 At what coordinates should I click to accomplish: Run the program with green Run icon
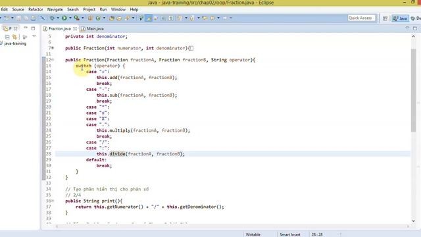click(x=64, y=18)
